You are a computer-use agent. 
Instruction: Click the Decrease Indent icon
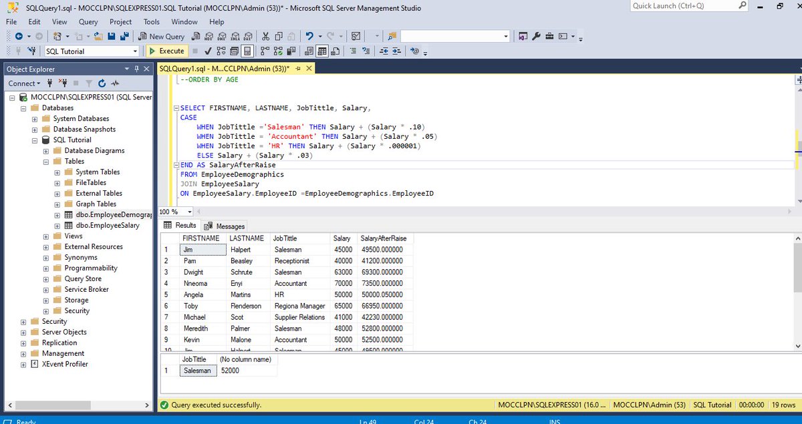pyautogui.click(x=384, y=51)
